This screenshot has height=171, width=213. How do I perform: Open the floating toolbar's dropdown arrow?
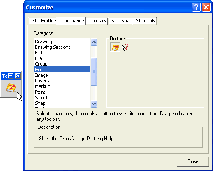click(10, 76)
